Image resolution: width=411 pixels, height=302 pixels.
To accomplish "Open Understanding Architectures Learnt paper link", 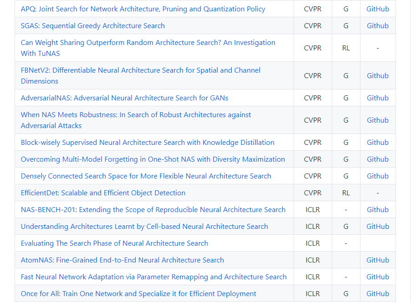I will 144,227.
